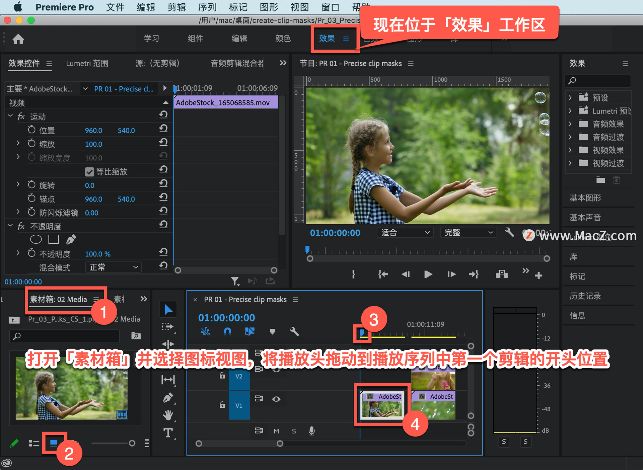Open the Lumetri Scopes tab
The image size is (643, 470).
pos(87,63)
